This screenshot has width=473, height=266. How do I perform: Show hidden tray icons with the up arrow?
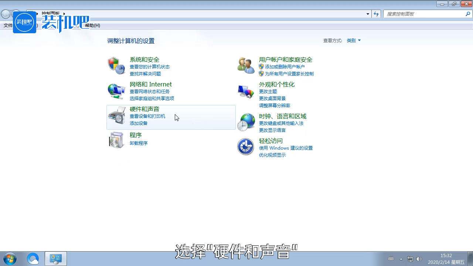(401, 259)
